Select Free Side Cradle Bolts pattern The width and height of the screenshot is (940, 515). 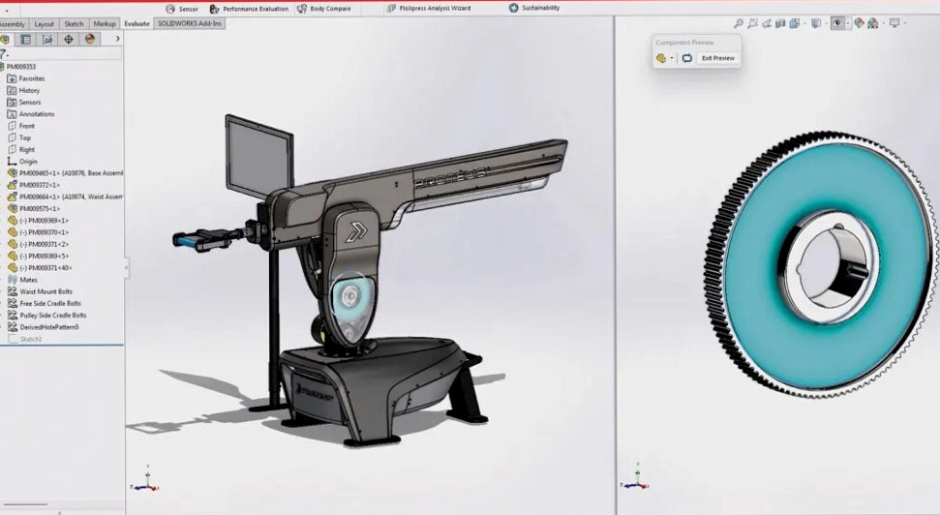[x=44, y=303]
